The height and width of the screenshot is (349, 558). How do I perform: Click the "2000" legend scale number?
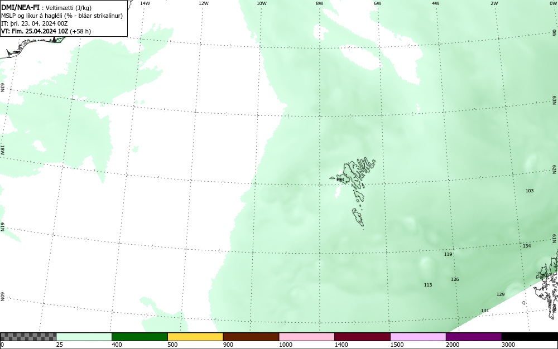453,345
